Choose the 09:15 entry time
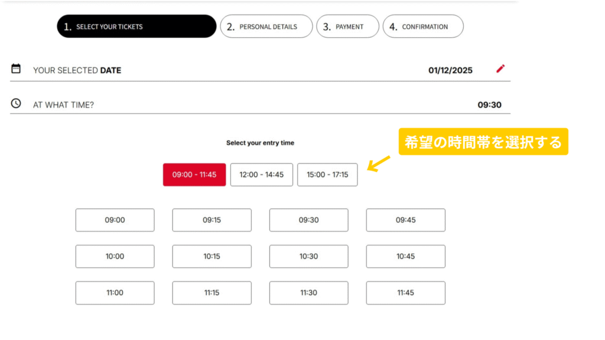This screenshot has height=340, width=605. click(212, 220)
